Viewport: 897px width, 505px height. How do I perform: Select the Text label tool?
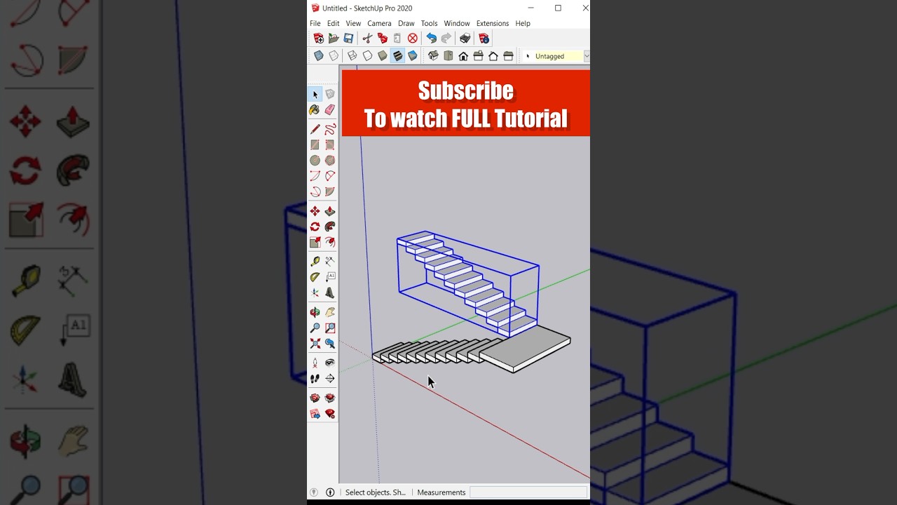tap(330, 277)
